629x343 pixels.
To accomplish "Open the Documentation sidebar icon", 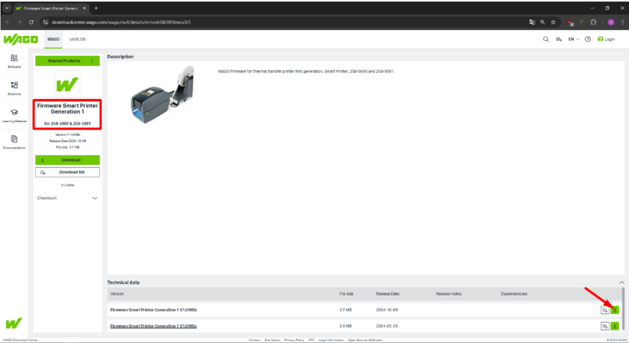I will point(14,142).
